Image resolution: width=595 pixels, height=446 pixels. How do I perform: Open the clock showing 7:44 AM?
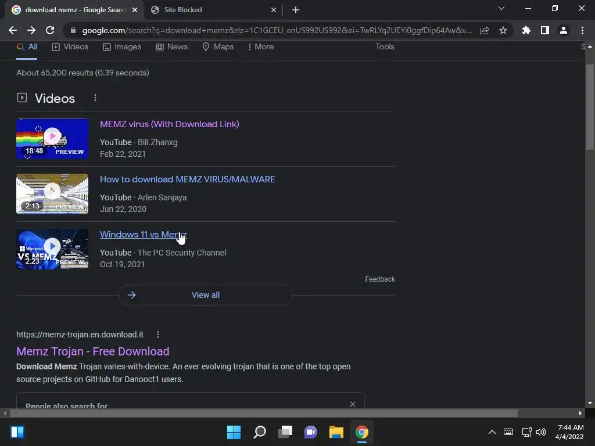click(x=569, y=432)
